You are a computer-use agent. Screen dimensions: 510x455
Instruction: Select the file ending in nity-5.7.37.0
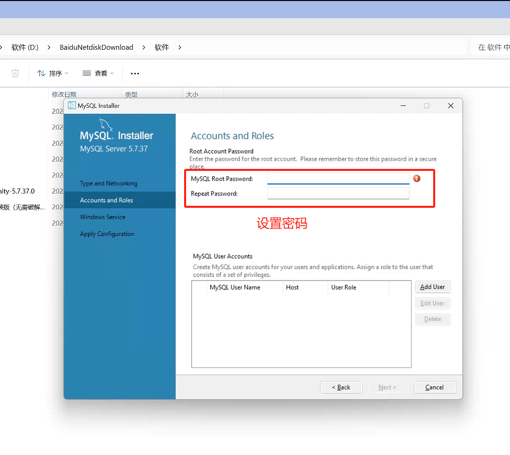17,191
